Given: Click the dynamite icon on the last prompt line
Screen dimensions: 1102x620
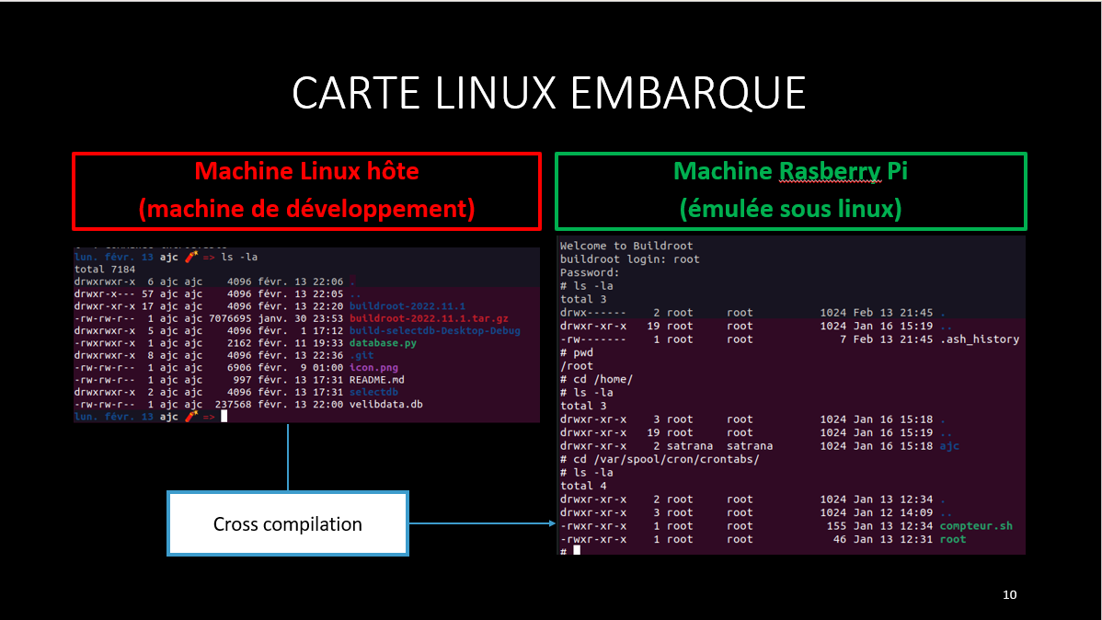Looking at the screenshot, I should 190,417.
